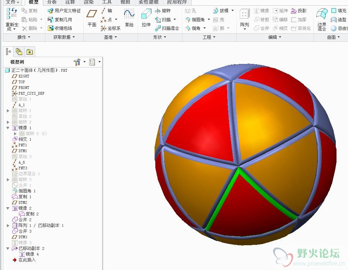Expand the 旋转 3 tree node

[x=8, y=180]
